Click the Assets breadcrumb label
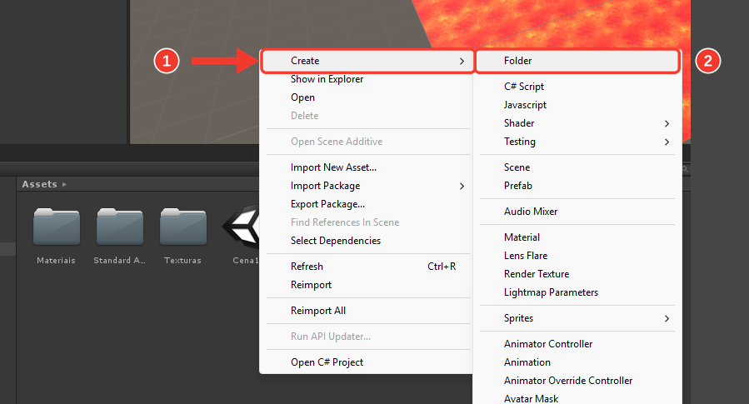The image size is (749, 404). (39, 184)
